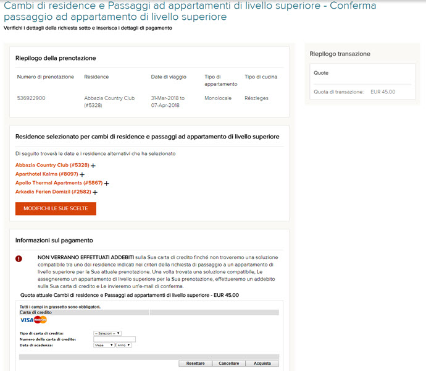Click the Resettare button

[x=195, y=363]
